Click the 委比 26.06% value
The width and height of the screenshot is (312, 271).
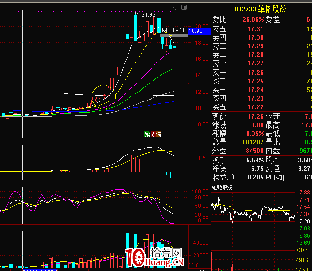(253, 19)
